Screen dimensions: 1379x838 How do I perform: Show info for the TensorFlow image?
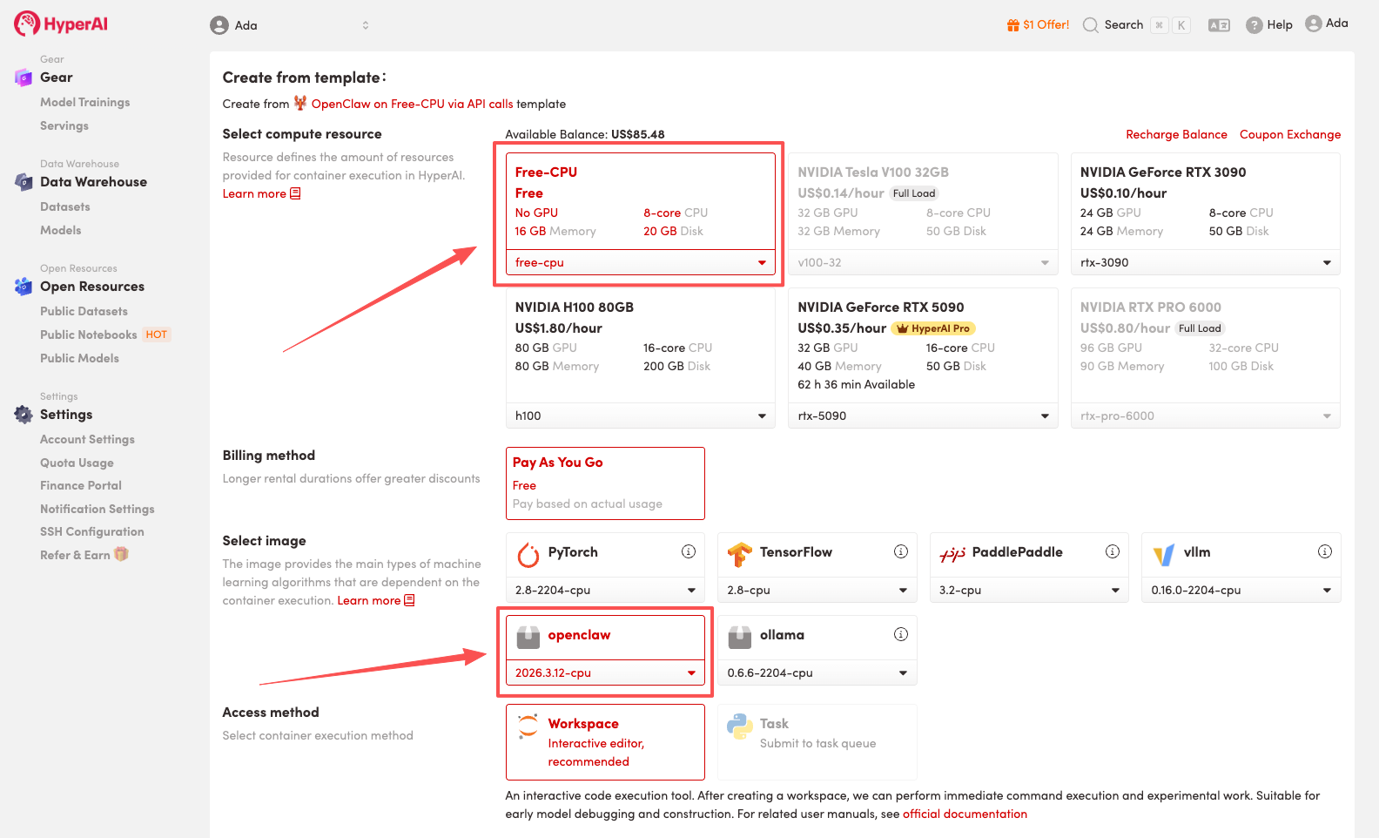(x=901, y=551)
